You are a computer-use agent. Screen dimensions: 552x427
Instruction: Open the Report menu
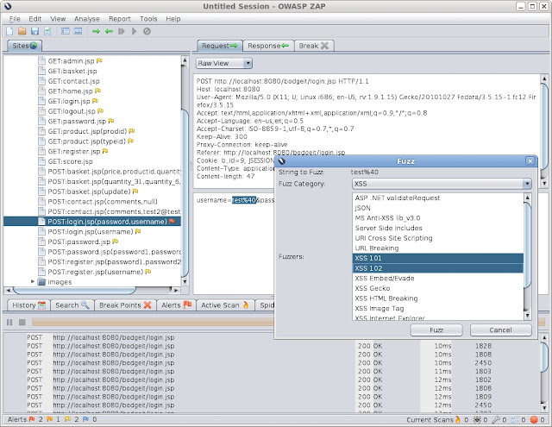pos(119,19)
